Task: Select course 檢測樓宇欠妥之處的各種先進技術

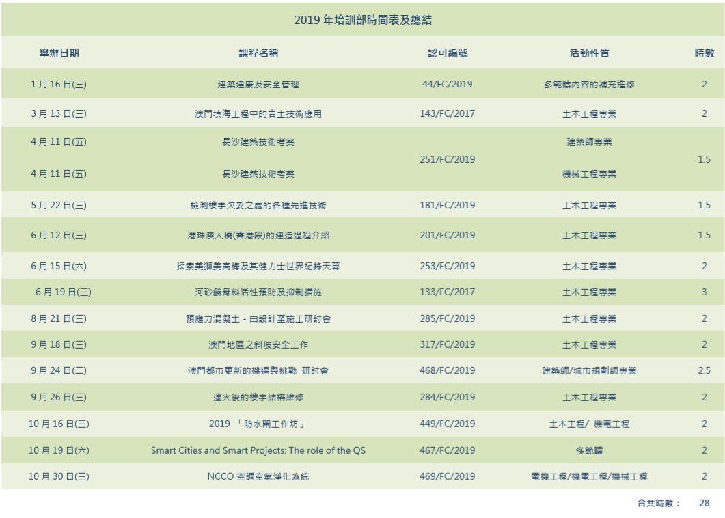Action: tap(258, 205)
